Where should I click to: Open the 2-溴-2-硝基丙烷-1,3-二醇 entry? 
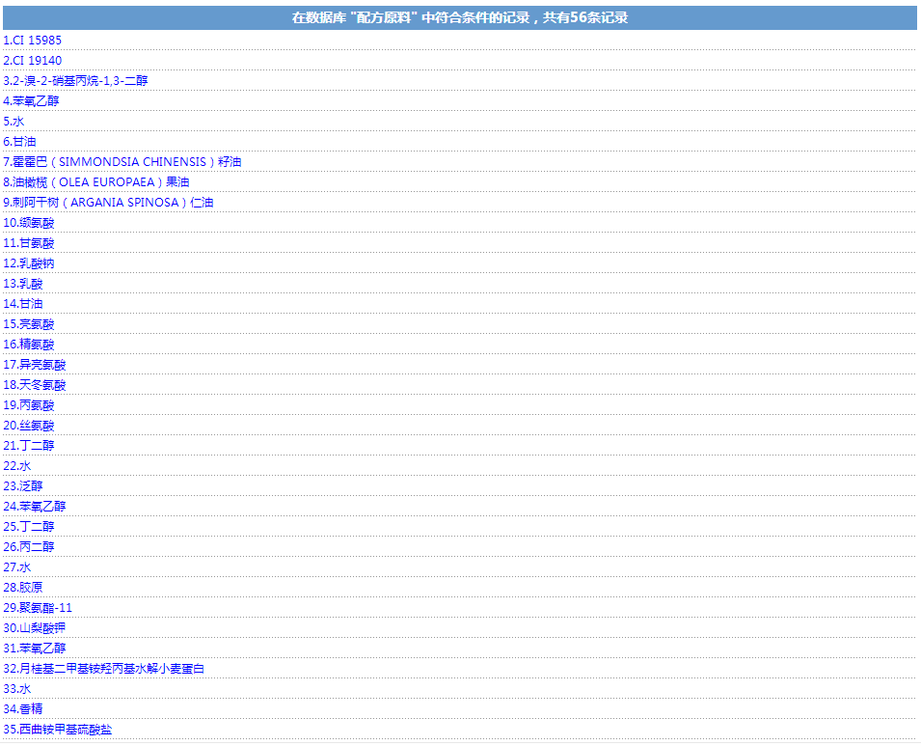click(75, 81)
